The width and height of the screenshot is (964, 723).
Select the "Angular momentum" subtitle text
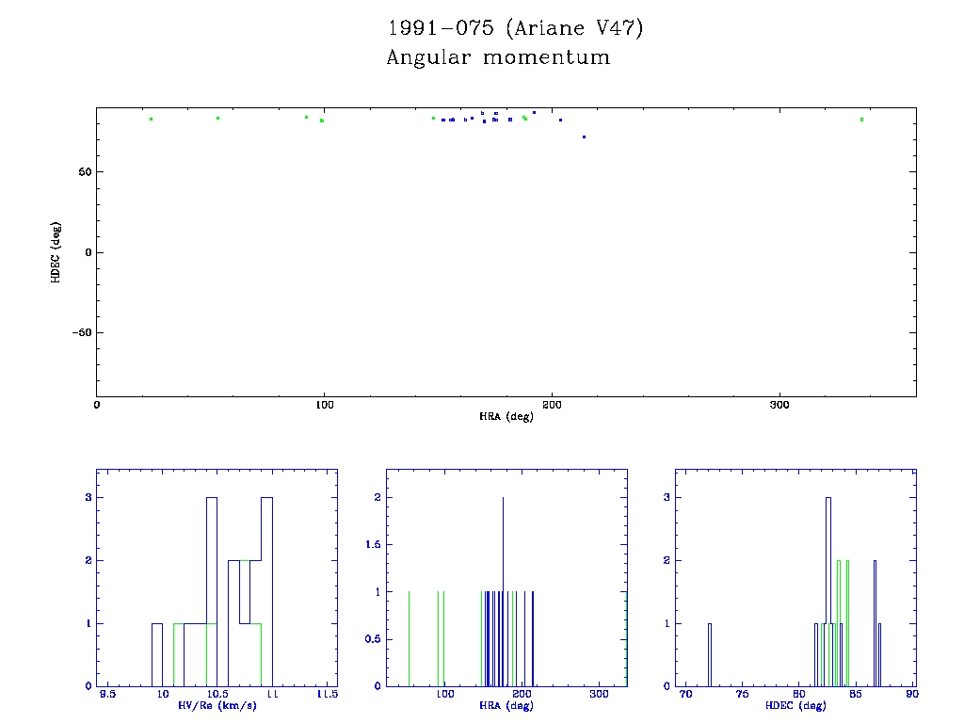click(498, 57)
